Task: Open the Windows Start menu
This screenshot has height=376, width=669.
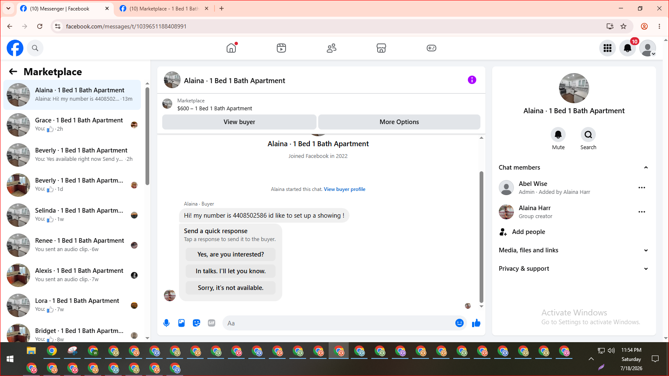Action: (x=10, y=359)
